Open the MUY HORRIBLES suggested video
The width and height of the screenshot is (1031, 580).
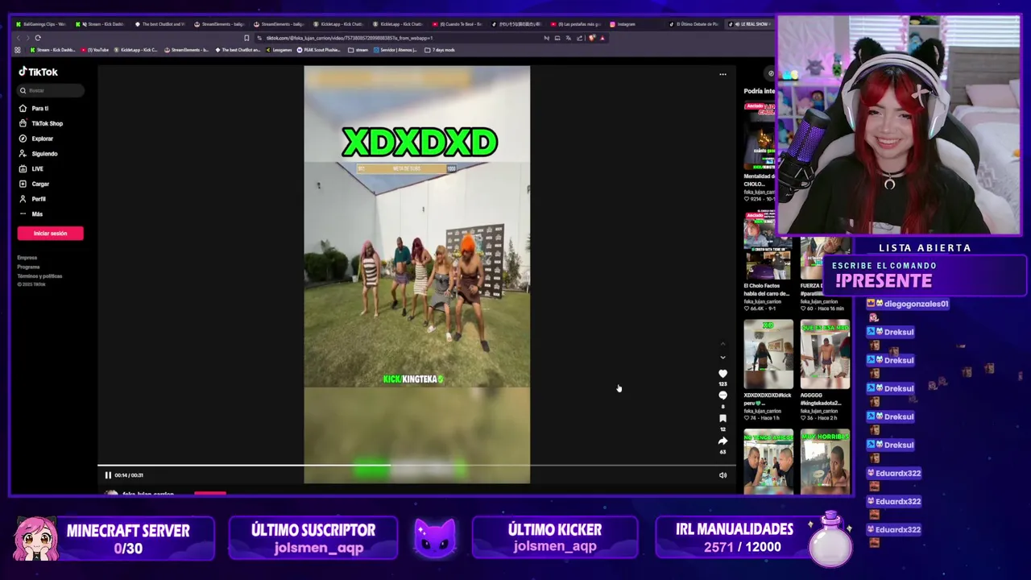tap(825, 462)
